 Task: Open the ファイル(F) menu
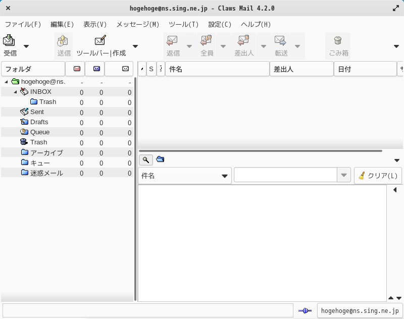[23, 24]
